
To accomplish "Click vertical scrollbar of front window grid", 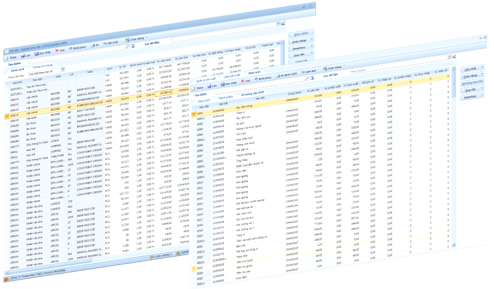I will pyautogui.click(x=453, y=158).
